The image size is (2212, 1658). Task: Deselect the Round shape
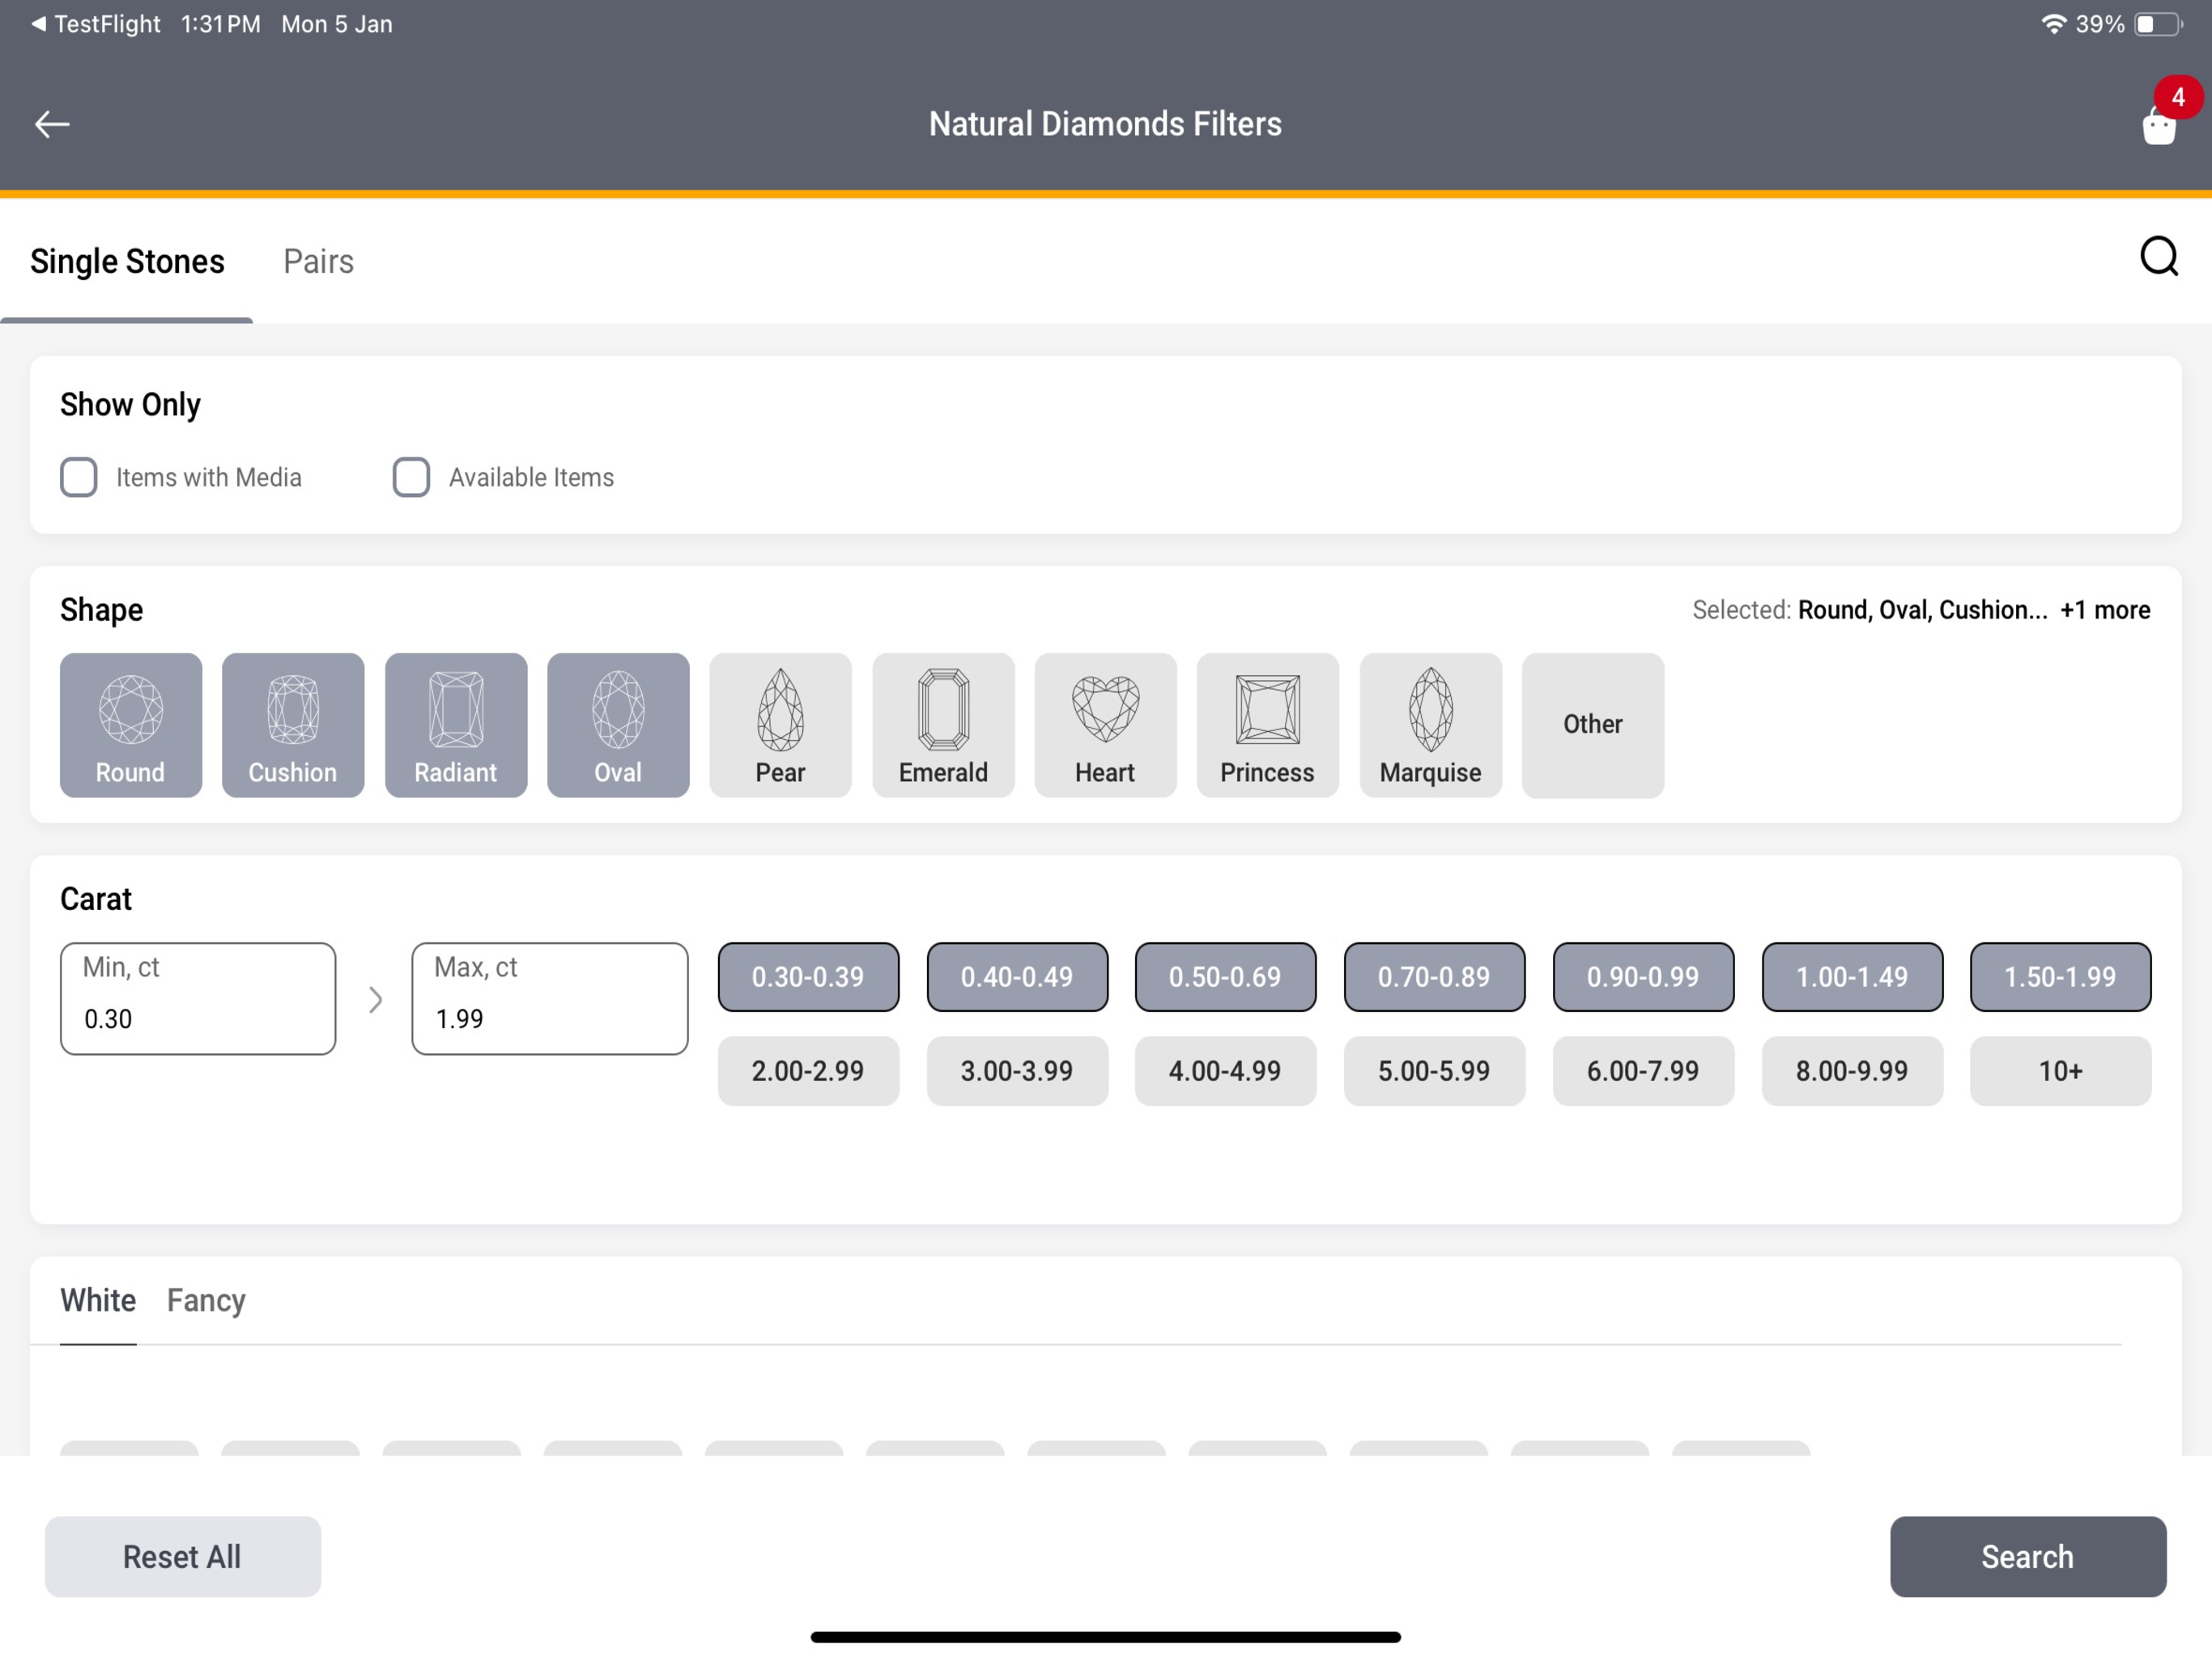tap(131, 725)
